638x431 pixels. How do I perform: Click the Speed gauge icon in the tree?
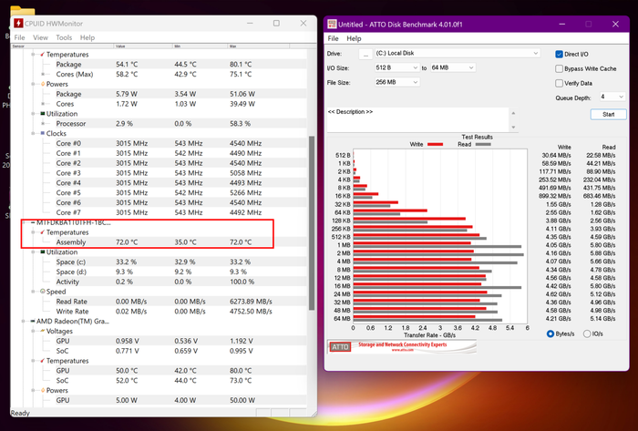point(39,292)
